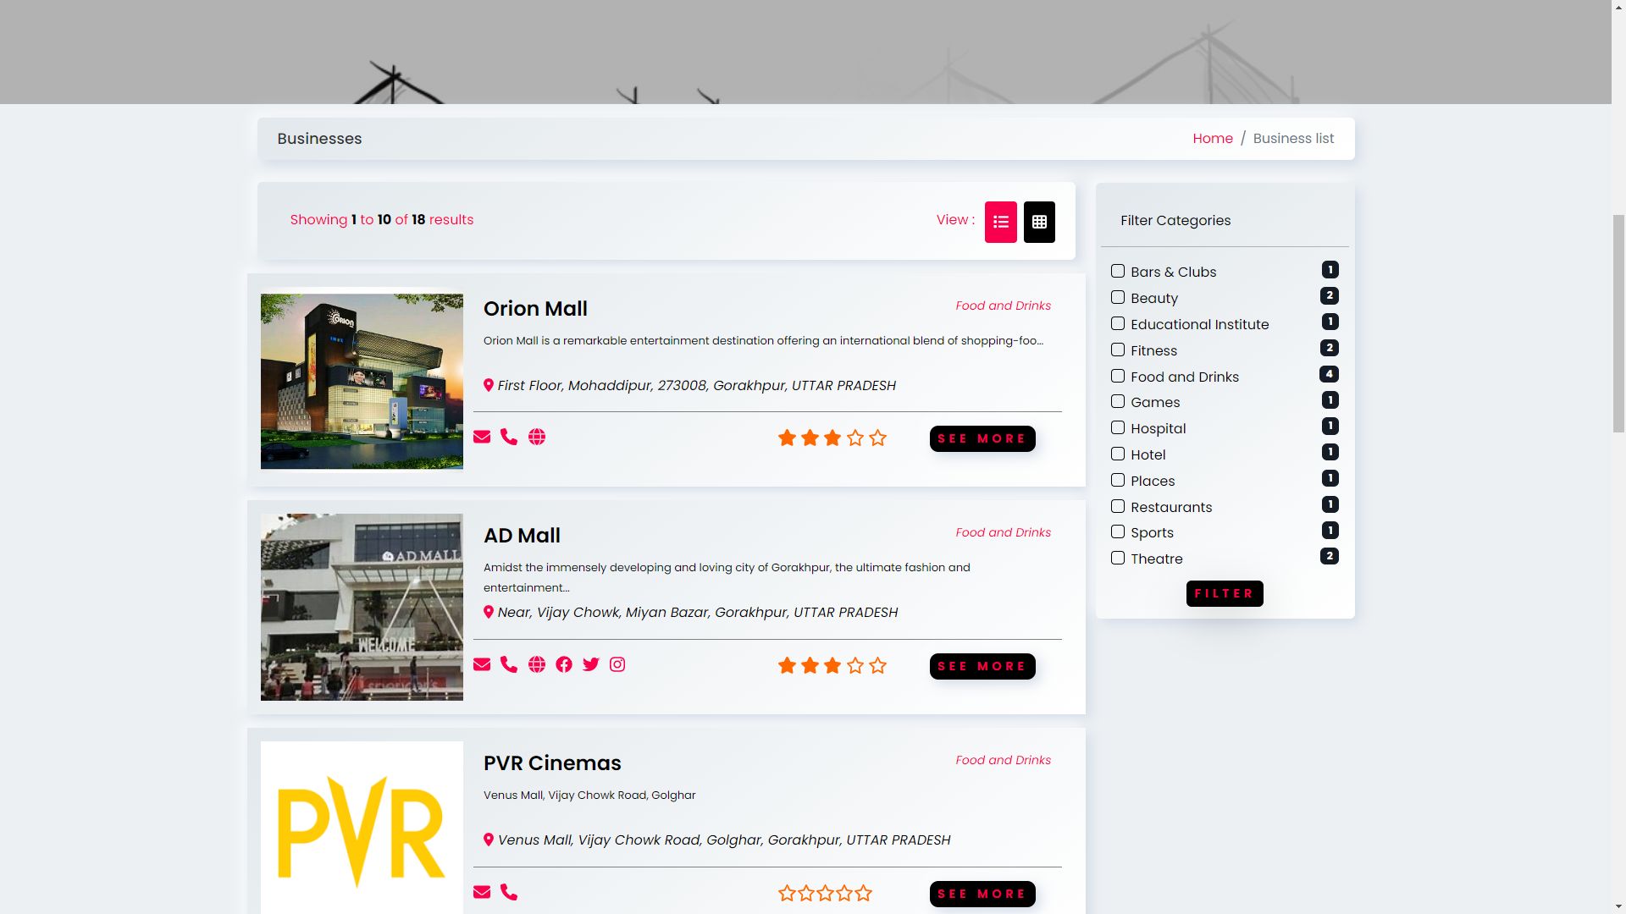Click Orion Mall email envelope icon
1626x914 pixels.
tap(482, 437)
